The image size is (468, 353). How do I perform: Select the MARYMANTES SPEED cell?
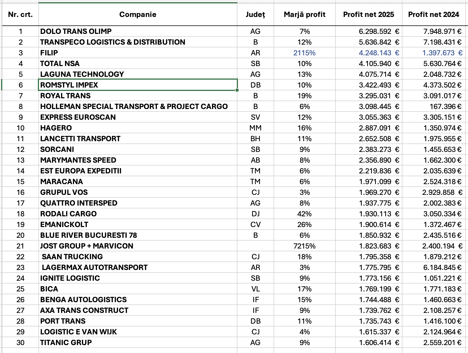(138, 160)
